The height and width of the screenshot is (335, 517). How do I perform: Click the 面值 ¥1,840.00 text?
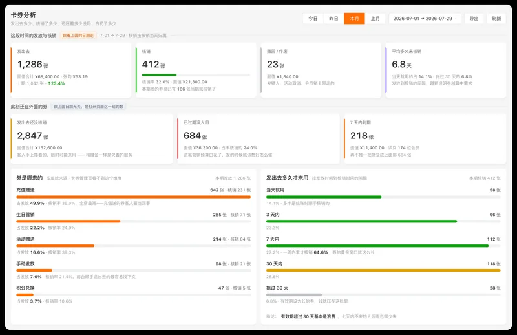282,76
